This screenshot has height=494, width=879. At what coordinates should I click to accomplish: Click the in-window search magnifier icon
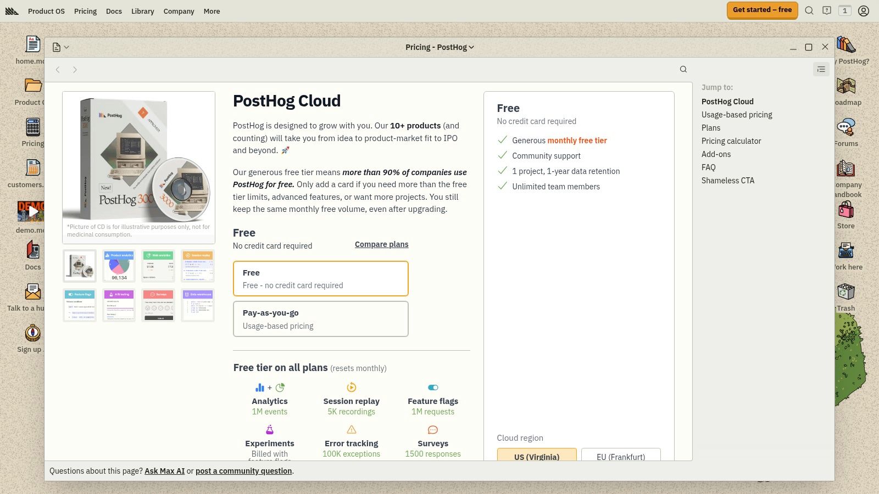(x=683, y=69)
